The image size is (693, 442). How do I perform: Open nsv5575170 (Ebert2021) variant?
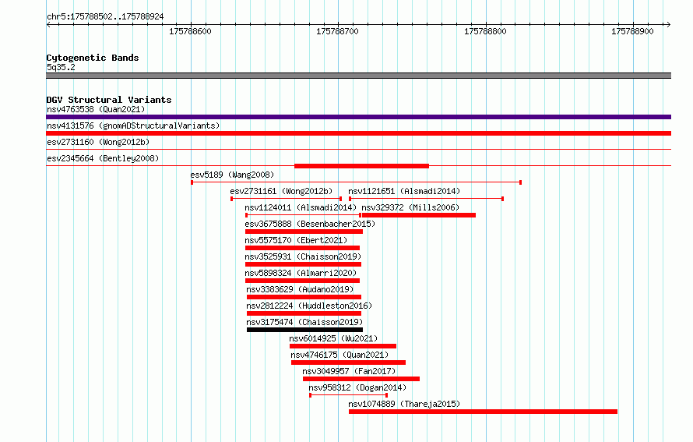tap(296, 240)
